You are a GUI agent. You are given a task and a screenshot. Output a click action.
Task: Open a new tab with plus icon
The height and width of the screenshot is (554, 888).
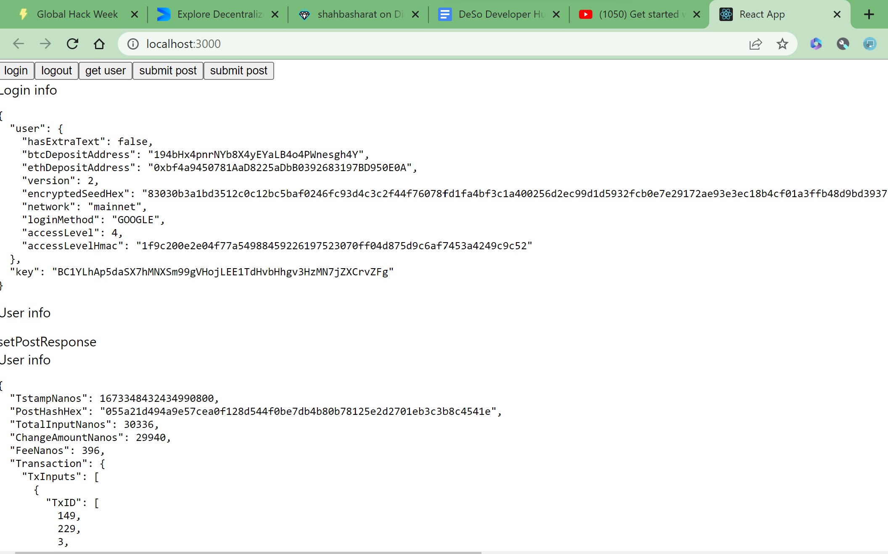tap(869, 14)
